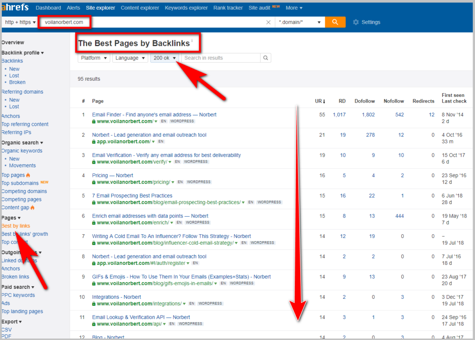This screenshot has height=340, width=475.
Task: Open Competing pages in sidebar
Action: [x=21, y=199]
